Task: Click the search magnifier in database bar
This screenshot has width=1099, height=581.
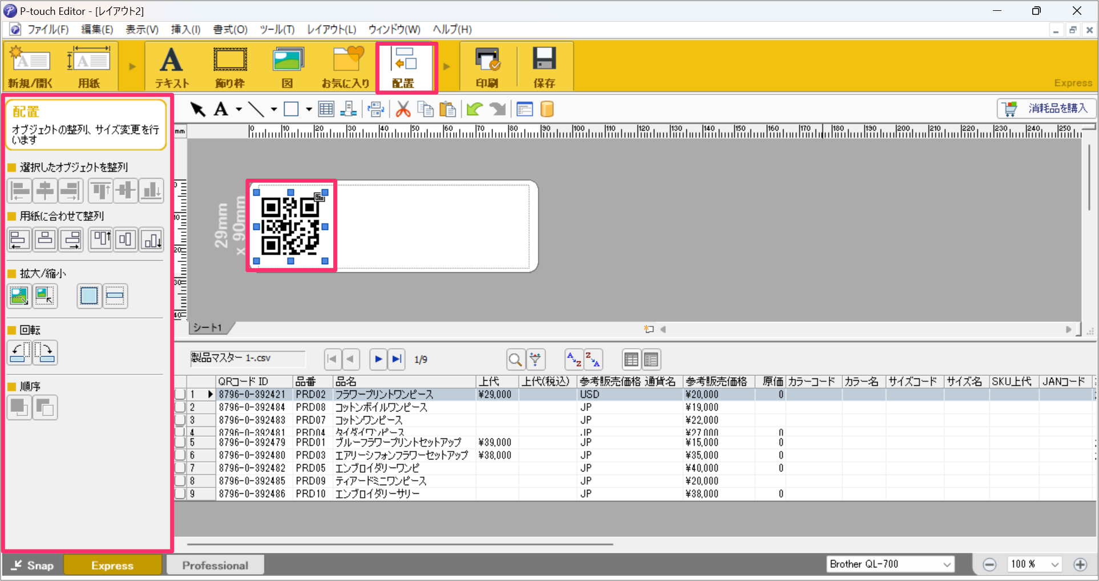Action: coord(515,360)
